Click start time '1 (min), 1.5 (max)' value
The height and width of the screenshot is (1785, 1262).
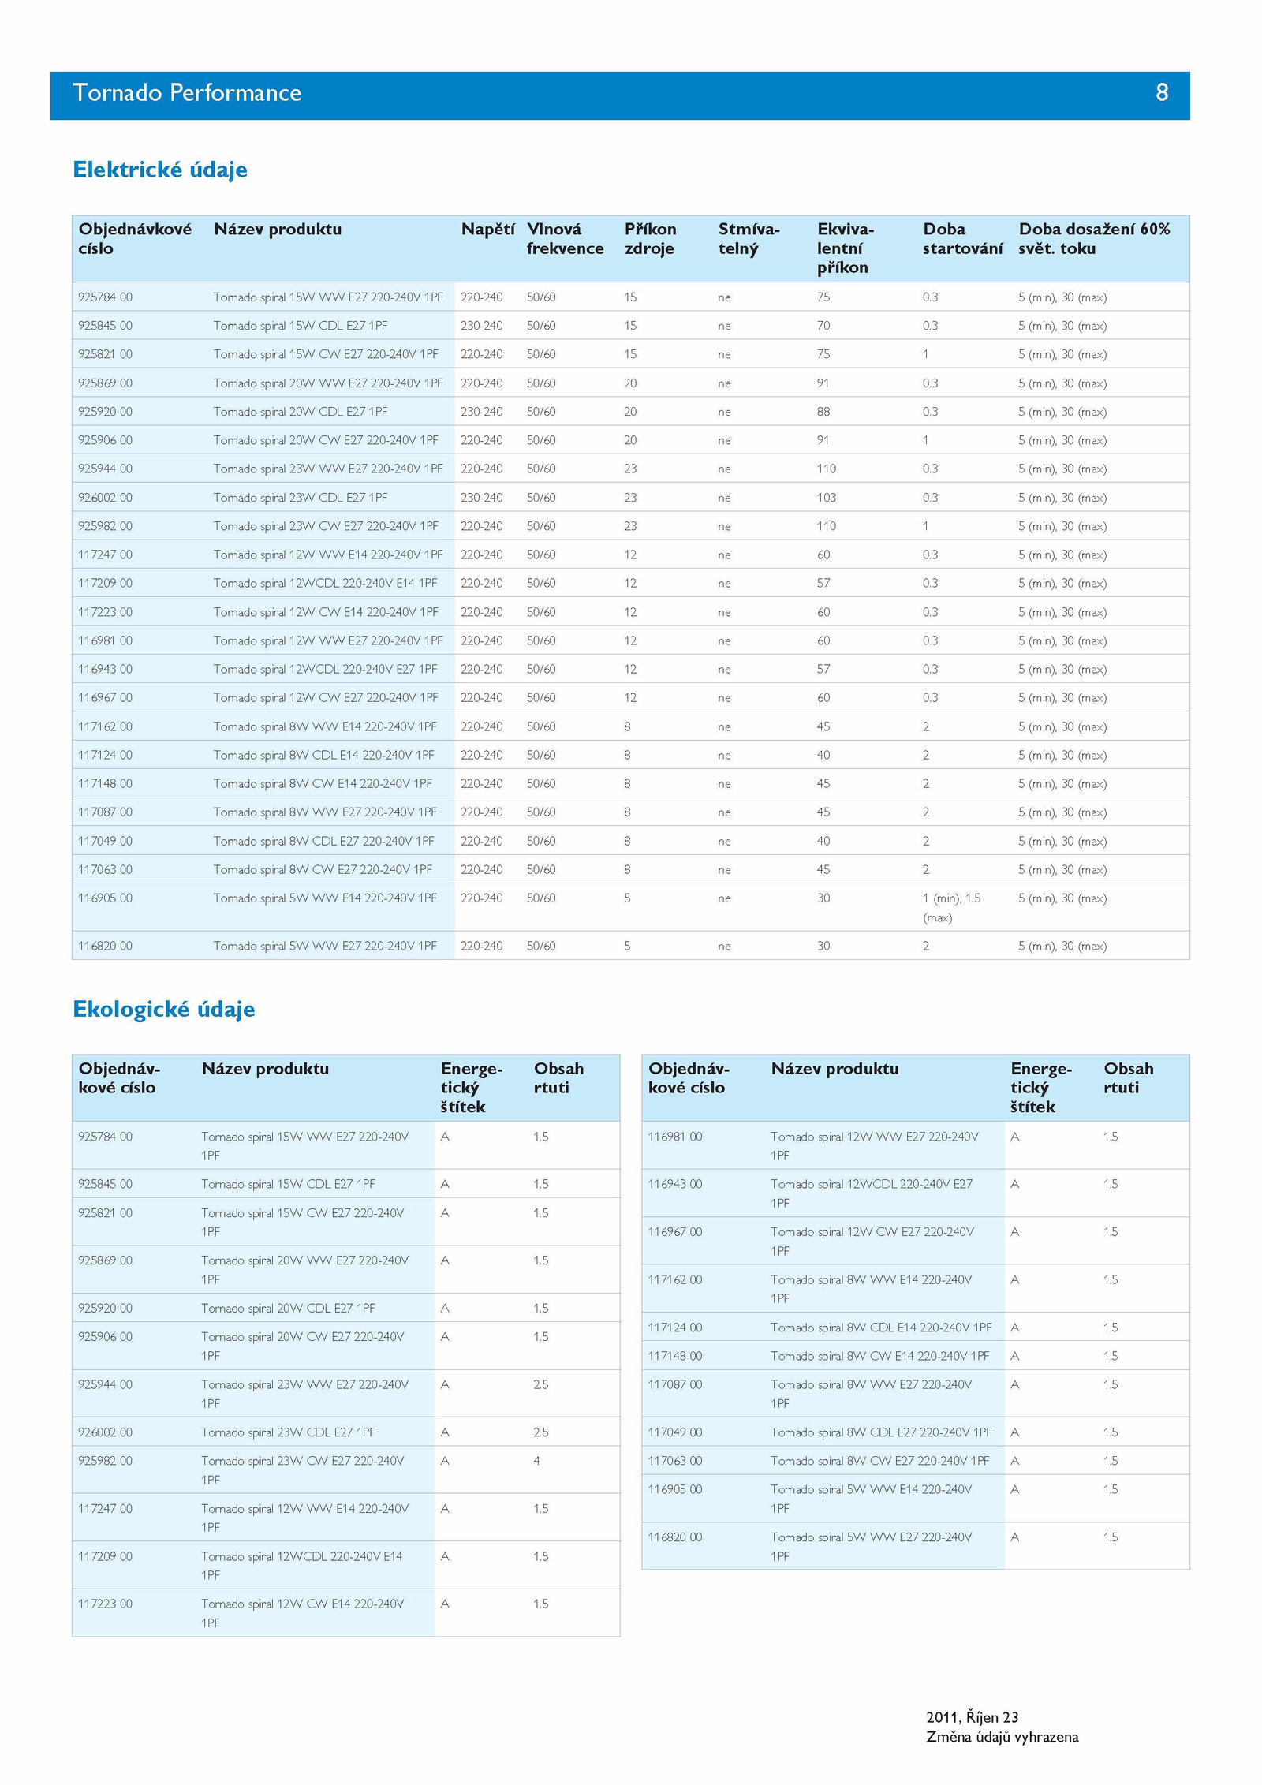coord(951,908)
